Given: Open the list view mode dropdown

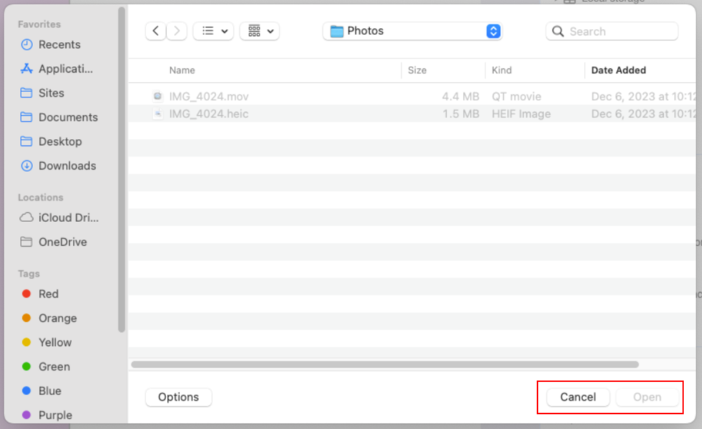Looking at the screenshot, I should (214, 31).
